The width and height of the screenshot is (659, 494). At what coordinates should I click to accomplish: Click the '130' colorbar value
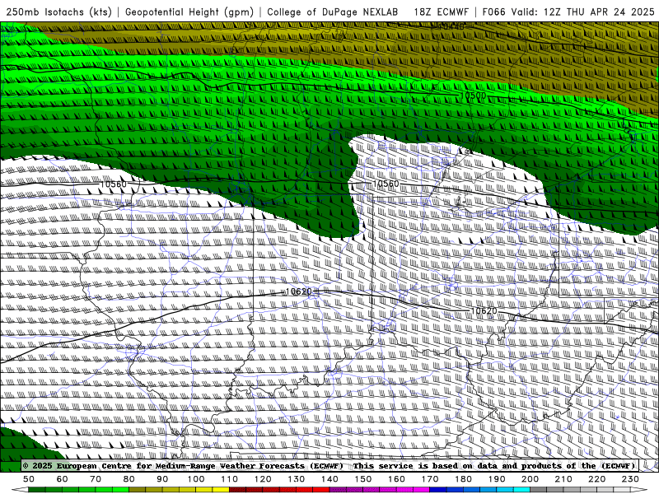coord(297,479)
